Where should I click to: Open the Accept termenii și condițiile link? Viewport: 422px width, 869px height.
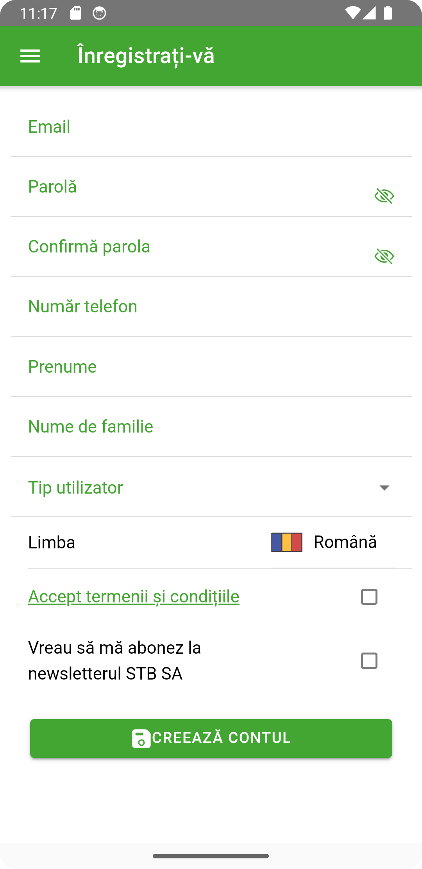click(x=134, y=597)
